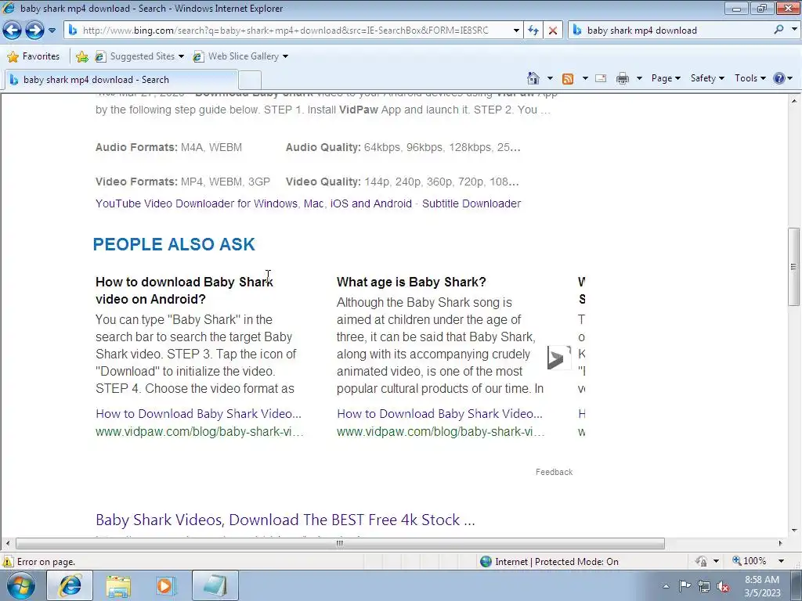Select the 'baby shark mp4 download - Search' tab
The image size is (802, 601).
[121, 80]
